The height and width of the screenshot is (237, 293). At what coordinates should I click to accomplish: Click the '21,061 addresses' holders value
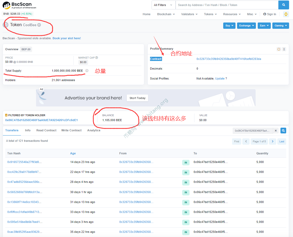click(x=63, y=80)
